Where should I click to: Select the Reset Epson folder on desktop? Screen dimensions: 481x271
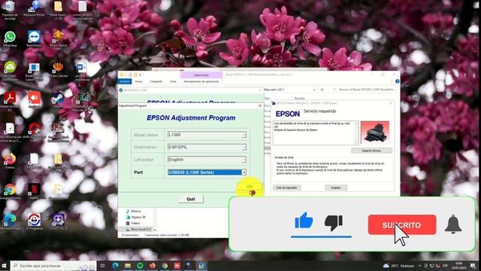58,10
